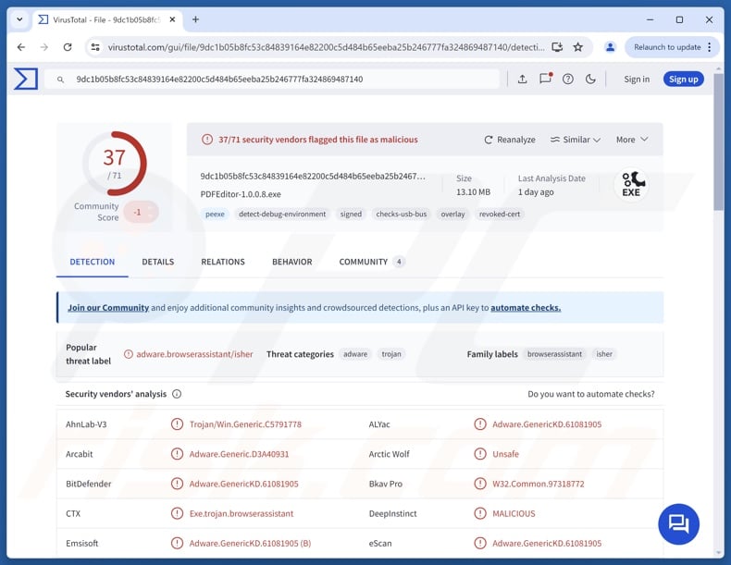Close the VirusTotal browser tab
The image size is (731, 565).
[172, 19]
